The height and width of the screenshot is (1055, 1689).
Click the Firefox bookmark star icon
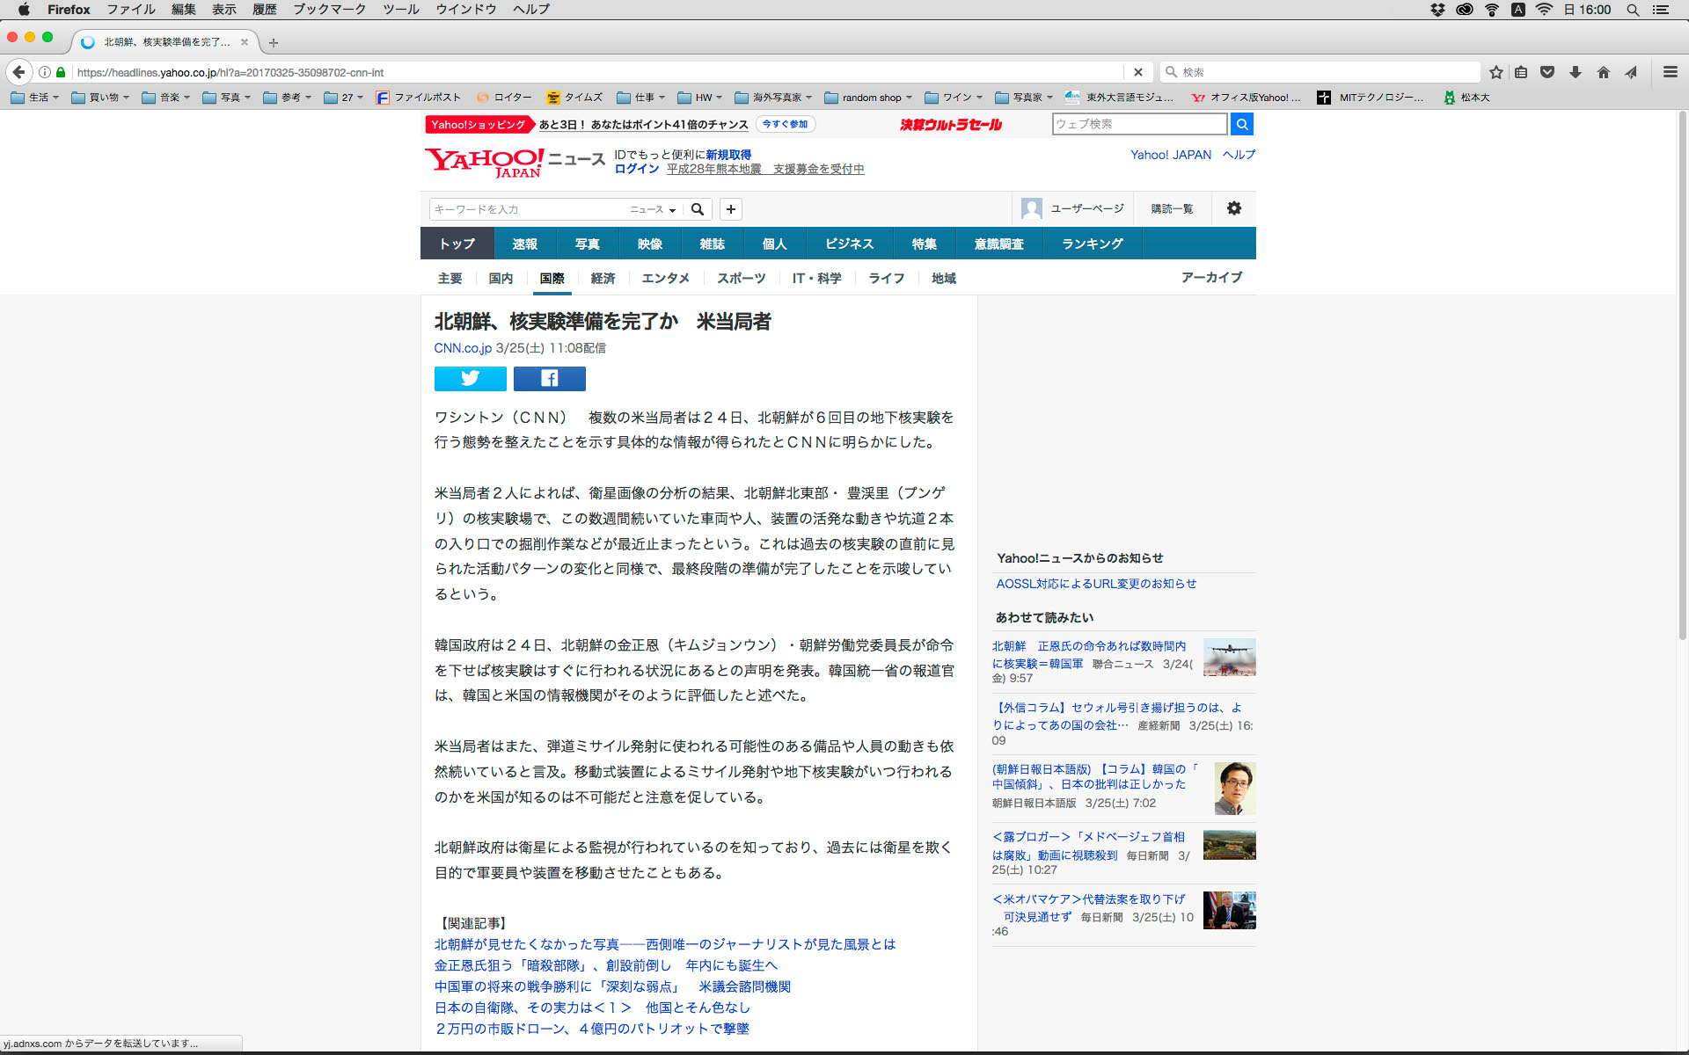(1495, 72)
